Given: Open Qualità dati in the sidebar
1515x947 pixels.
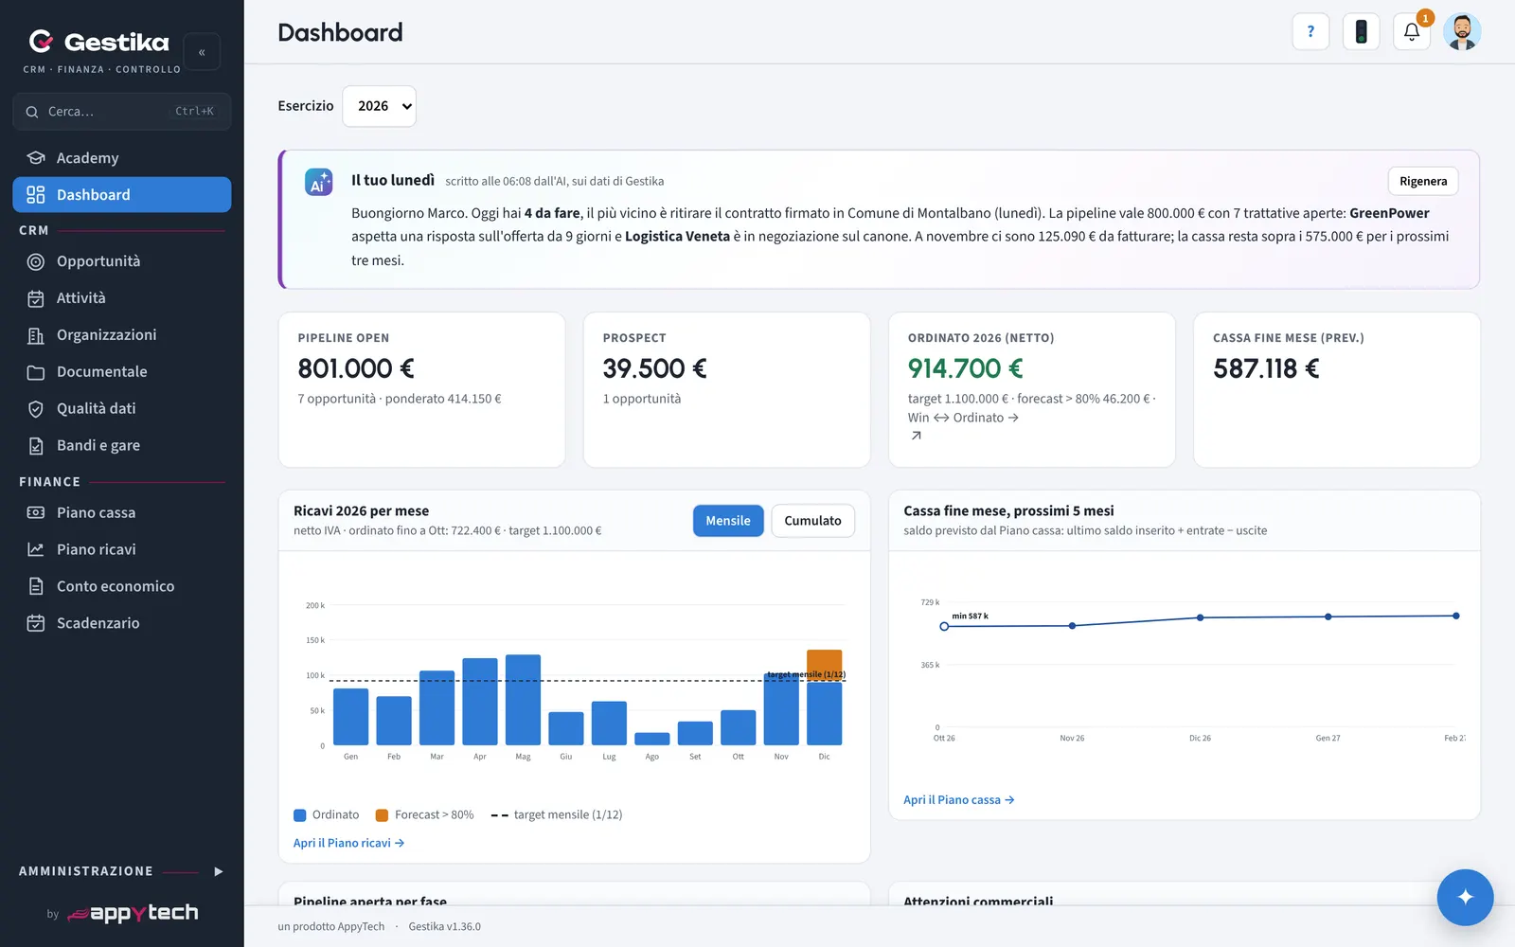Looking at the screenshot, I should pyautogui.click(x=122, y=409).
